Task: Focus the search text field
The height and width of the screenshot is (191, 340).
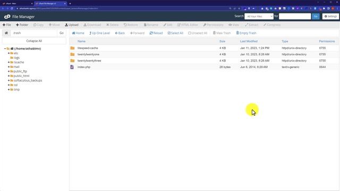Action: 295,16
